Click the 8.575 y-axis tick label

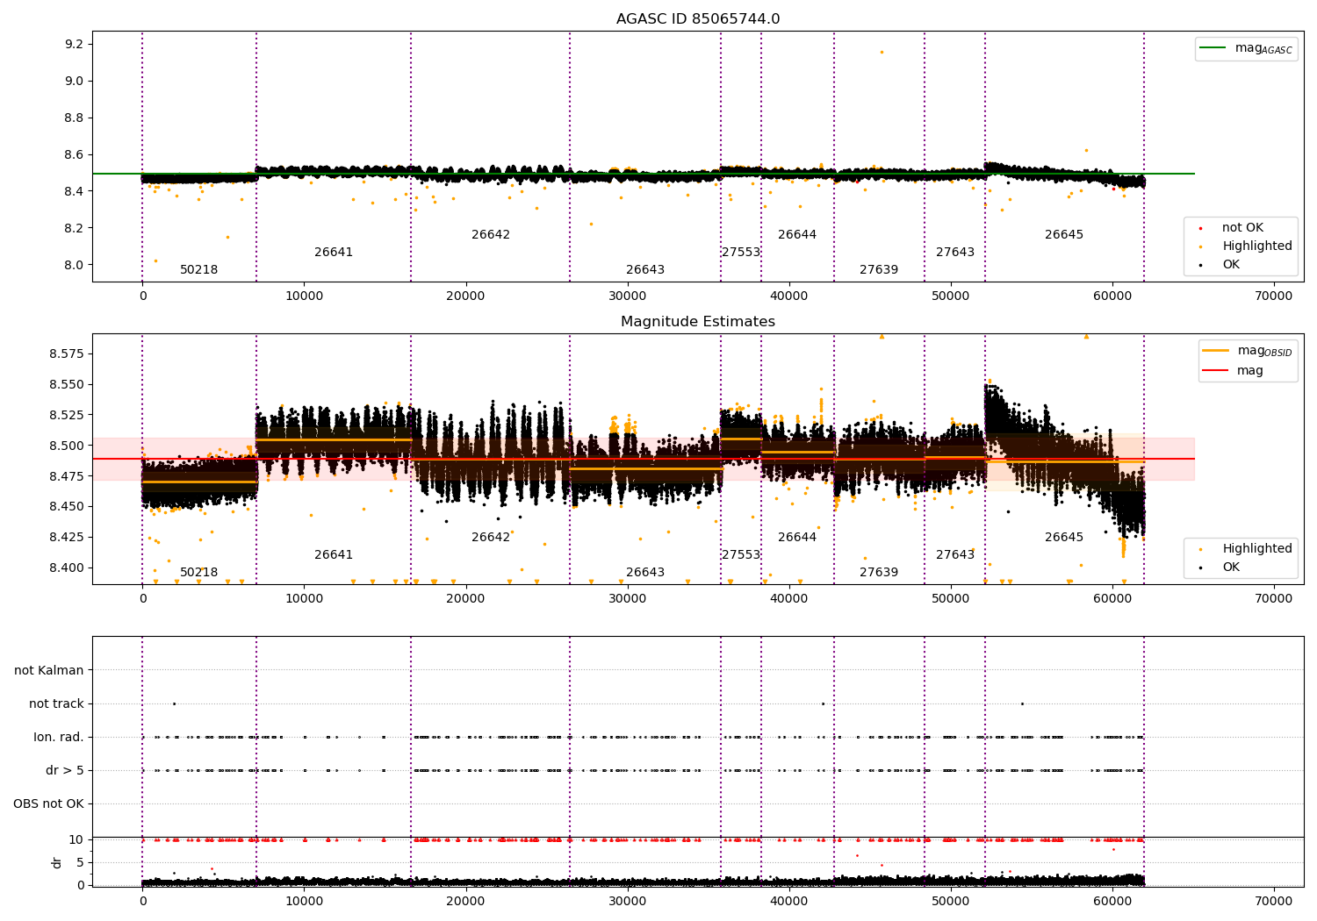pos(67,354)
